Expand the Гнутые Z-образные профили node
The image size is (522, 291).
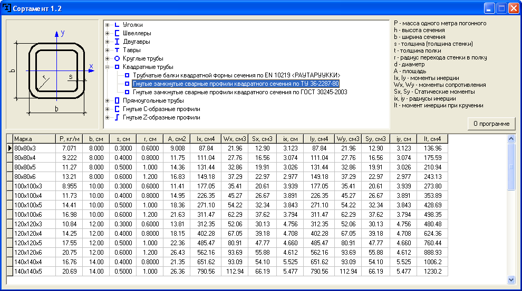pos(107,117)
